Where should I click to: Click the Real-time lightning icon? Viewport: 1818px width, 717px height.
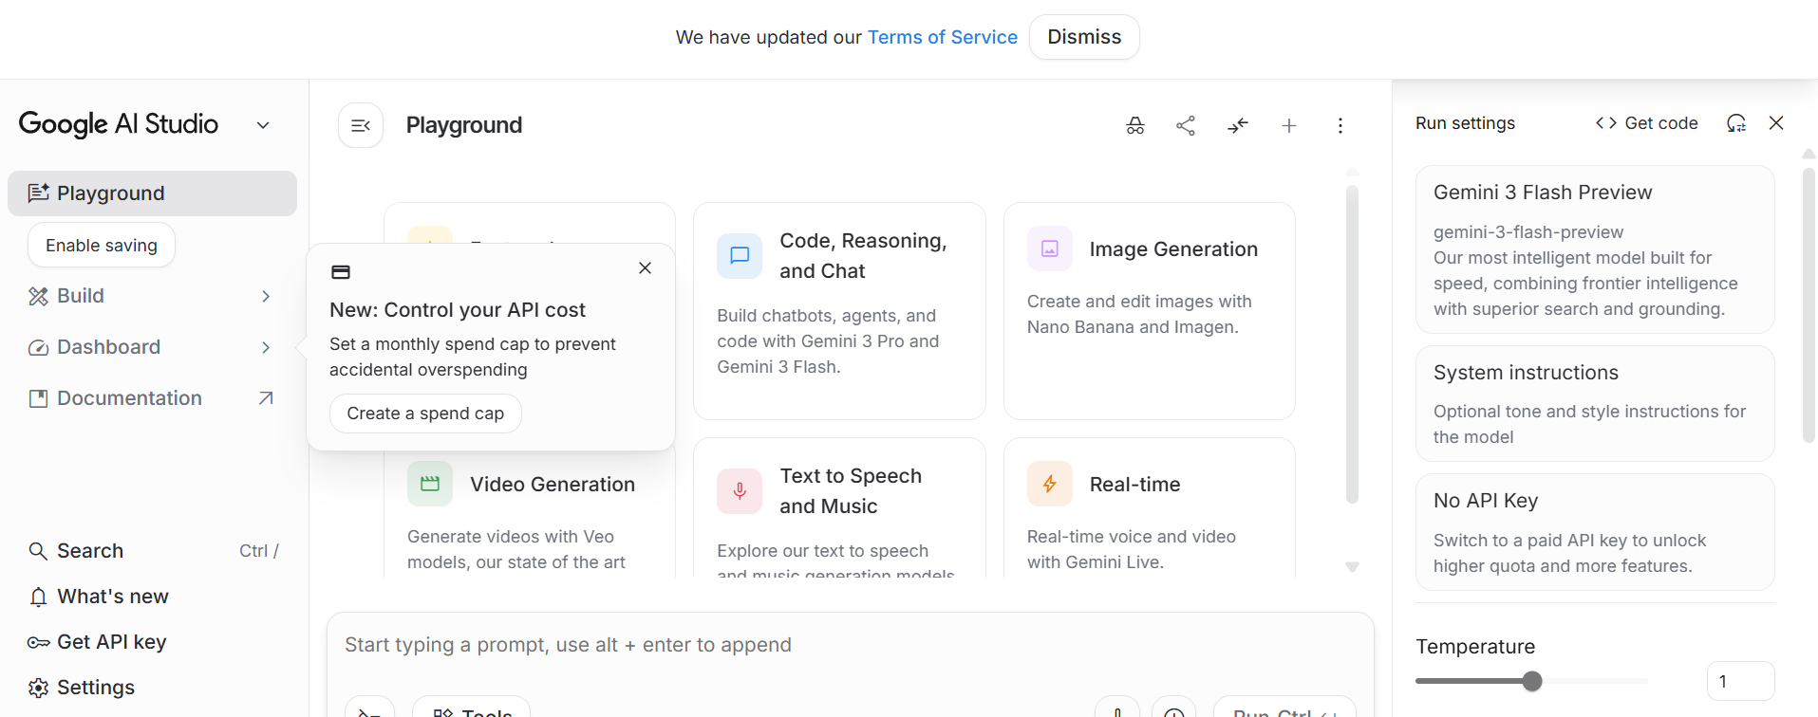1050,484
